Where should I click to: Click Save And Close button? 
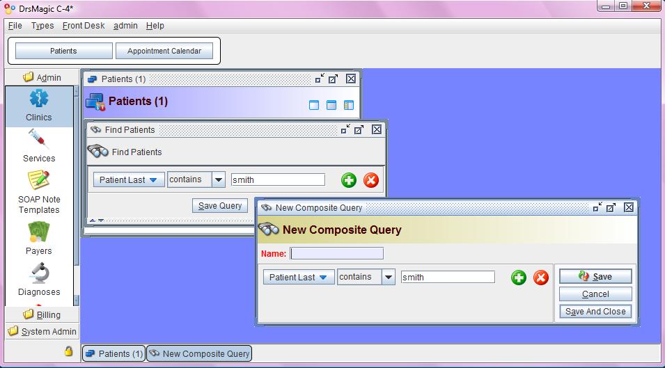(x=595, y=311)
